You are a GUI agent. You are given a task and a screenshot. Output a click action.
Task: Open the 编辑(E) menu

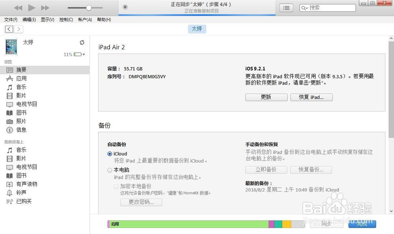pos(29,20)
